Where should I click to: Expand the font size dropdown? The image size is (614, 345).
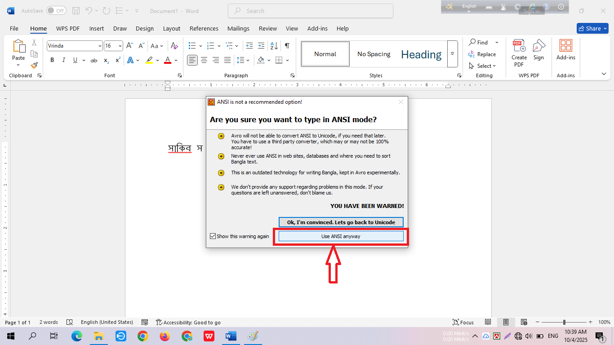(x=120, y=46)
